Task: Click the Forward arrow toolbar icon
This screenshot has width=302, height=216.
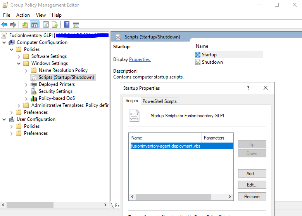Action: pyautogui.click(x=13, y=25)
